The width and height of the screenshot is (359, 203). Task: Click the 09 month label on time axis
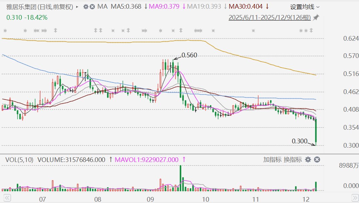point(150,199)
